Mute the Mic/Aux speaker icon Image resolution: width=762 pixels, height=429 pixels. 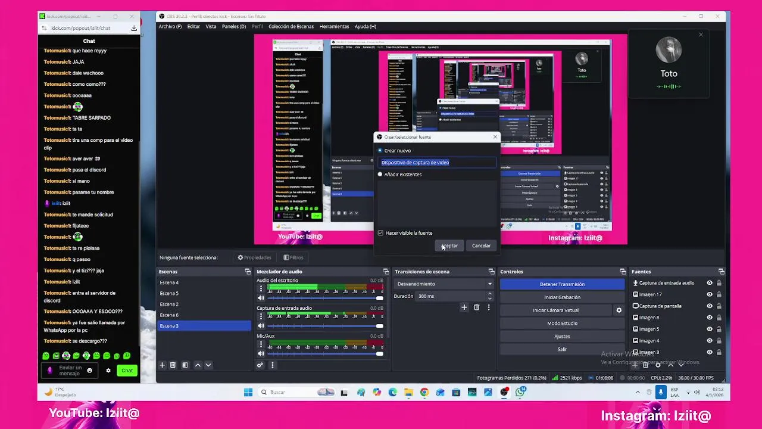[261, 354]
